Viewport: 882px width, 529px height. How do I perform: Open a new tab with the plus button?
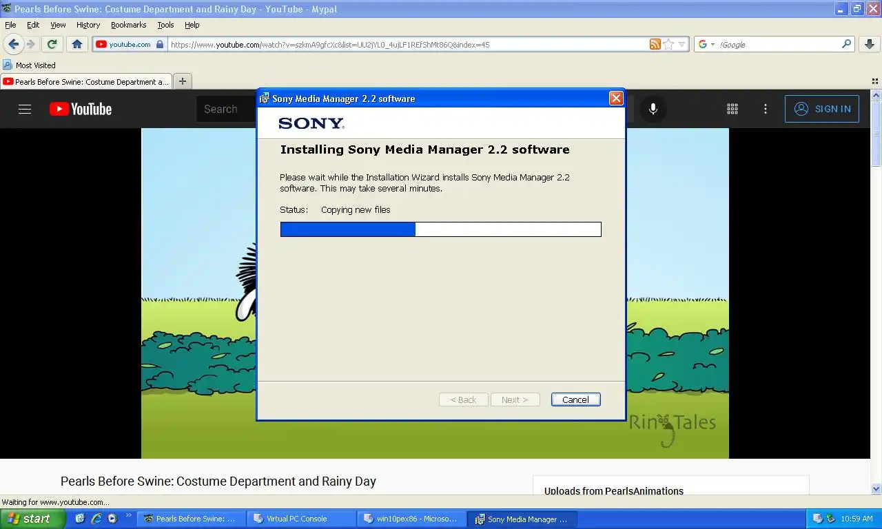tap(183, 81)
